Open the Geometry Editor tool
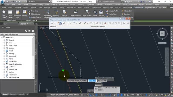 point(56,14)
